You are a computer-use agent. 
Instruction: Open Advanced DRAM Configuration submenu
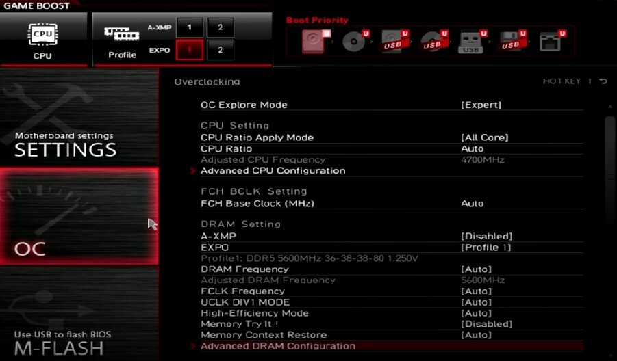pyautogui.click(x=277, y=346)
